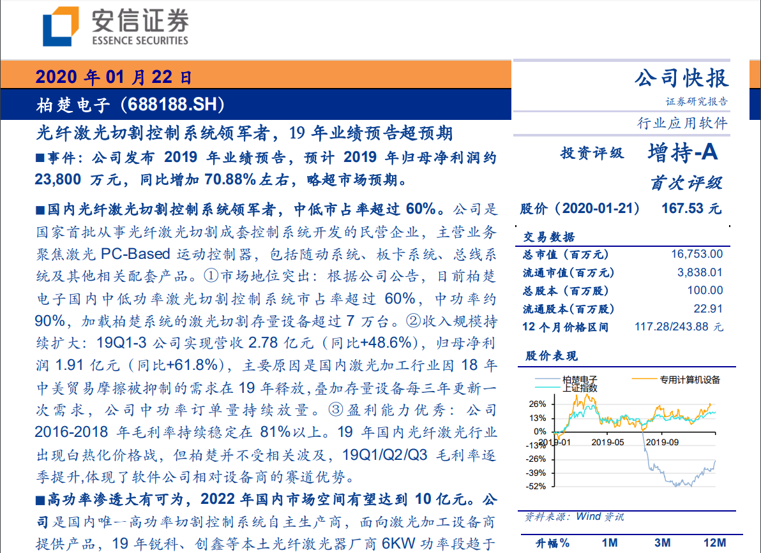This screenshot has width=761, height=553.
Task: Click the bullet square before 国内光纤激光切割 paragraph
Action: tap(40, 209)
